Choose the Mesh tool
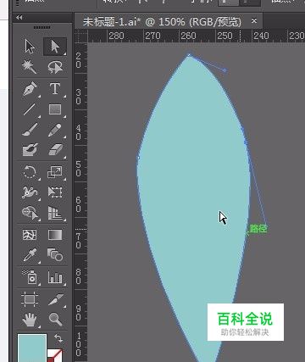 (30, 235)
